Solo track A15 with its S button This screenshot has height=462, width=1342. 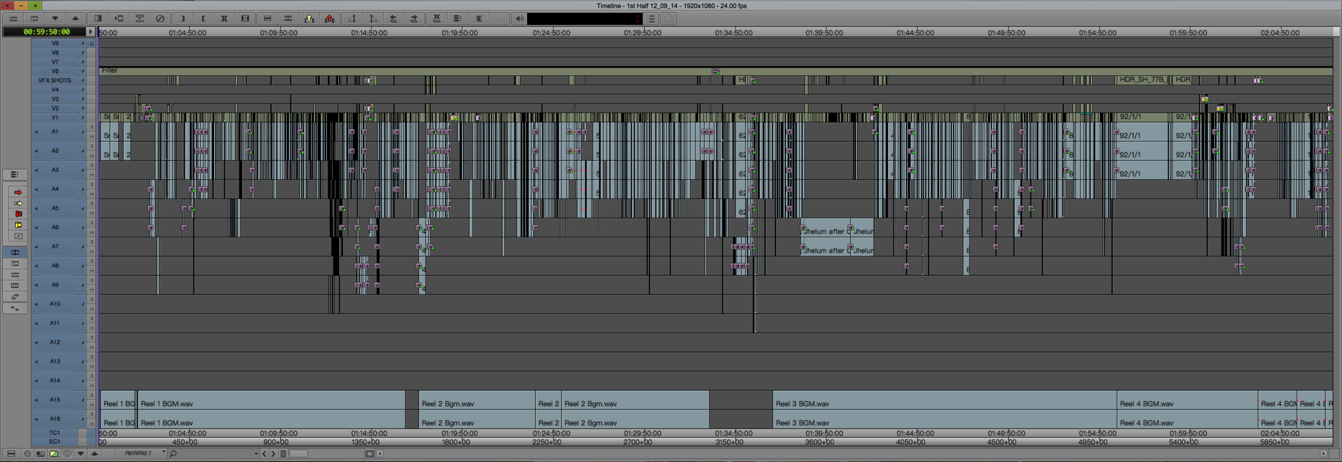[92, 395]
